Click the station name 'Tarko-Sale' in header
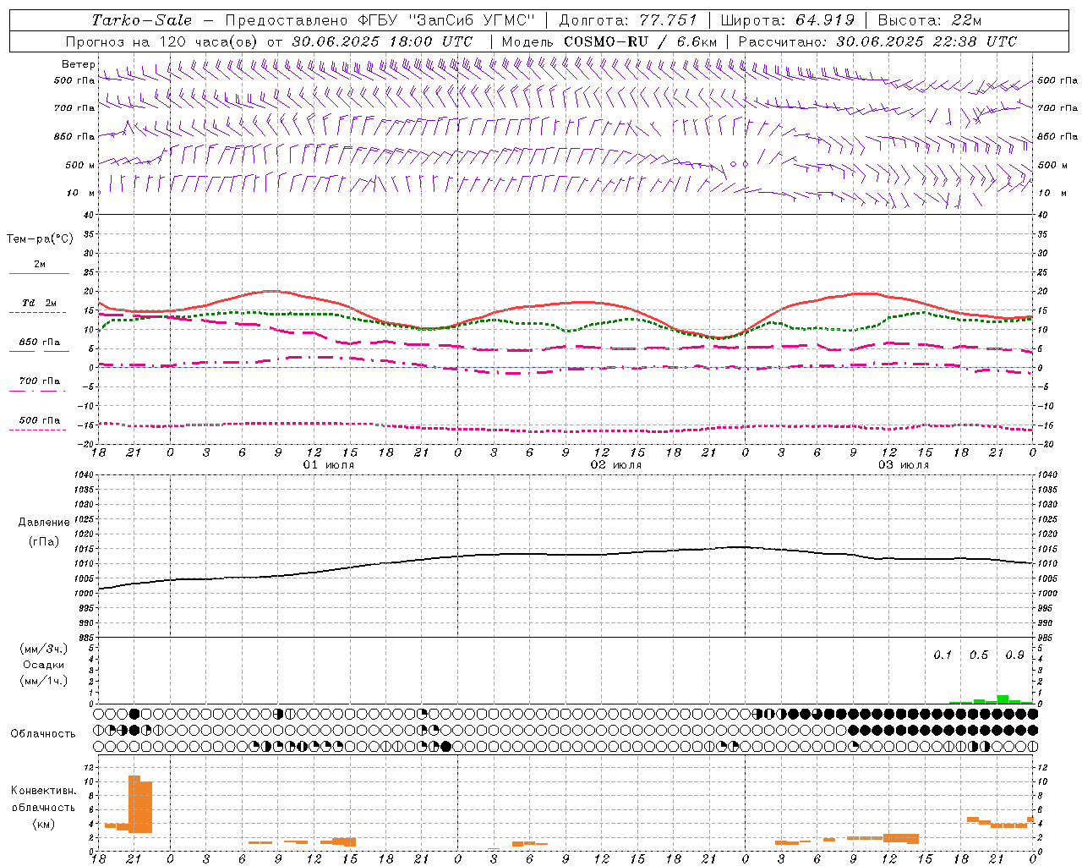 pos(141,20)
